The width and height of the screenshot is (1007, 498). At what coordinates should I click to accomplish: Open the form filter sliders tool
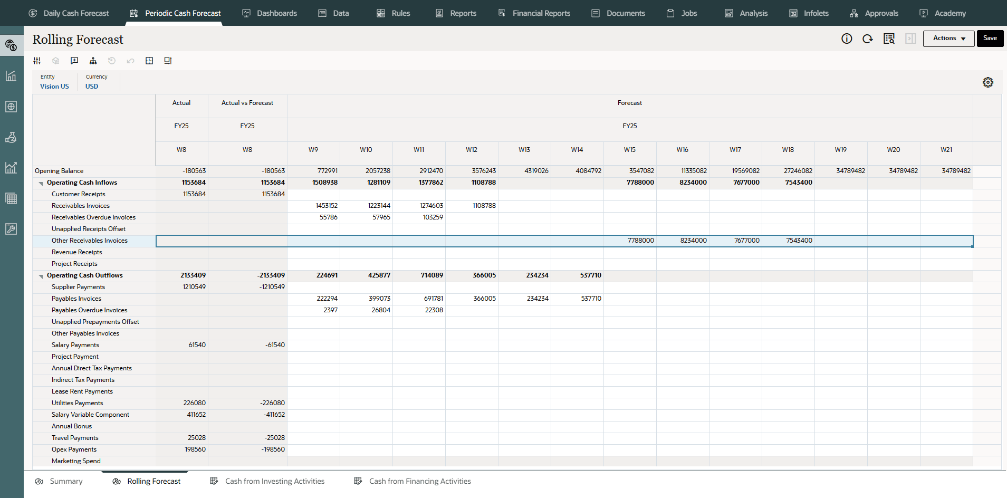tap(37, 61)
